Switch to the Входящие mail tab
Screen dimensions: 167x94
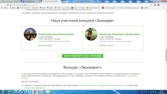point(11,2)
